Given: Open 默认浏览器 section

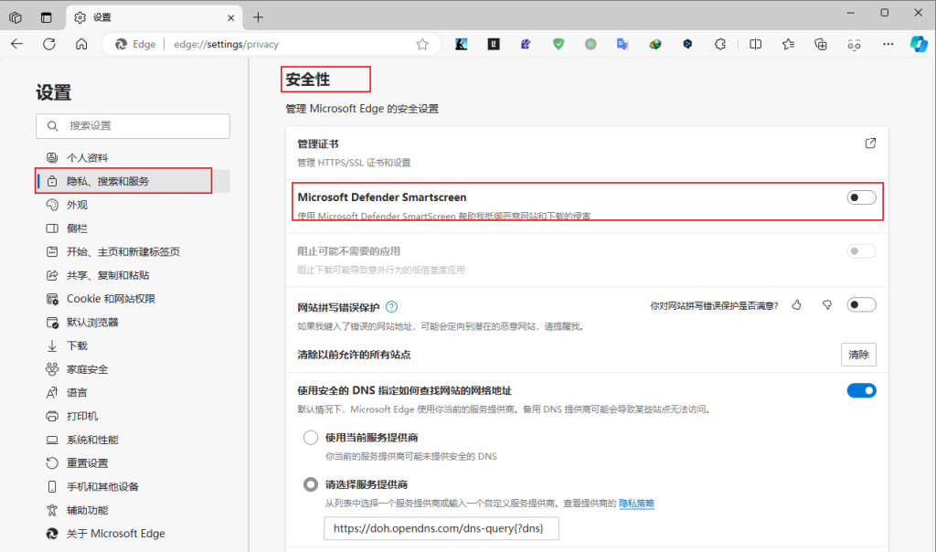Looking at the screenshot, I should (133, 323).
